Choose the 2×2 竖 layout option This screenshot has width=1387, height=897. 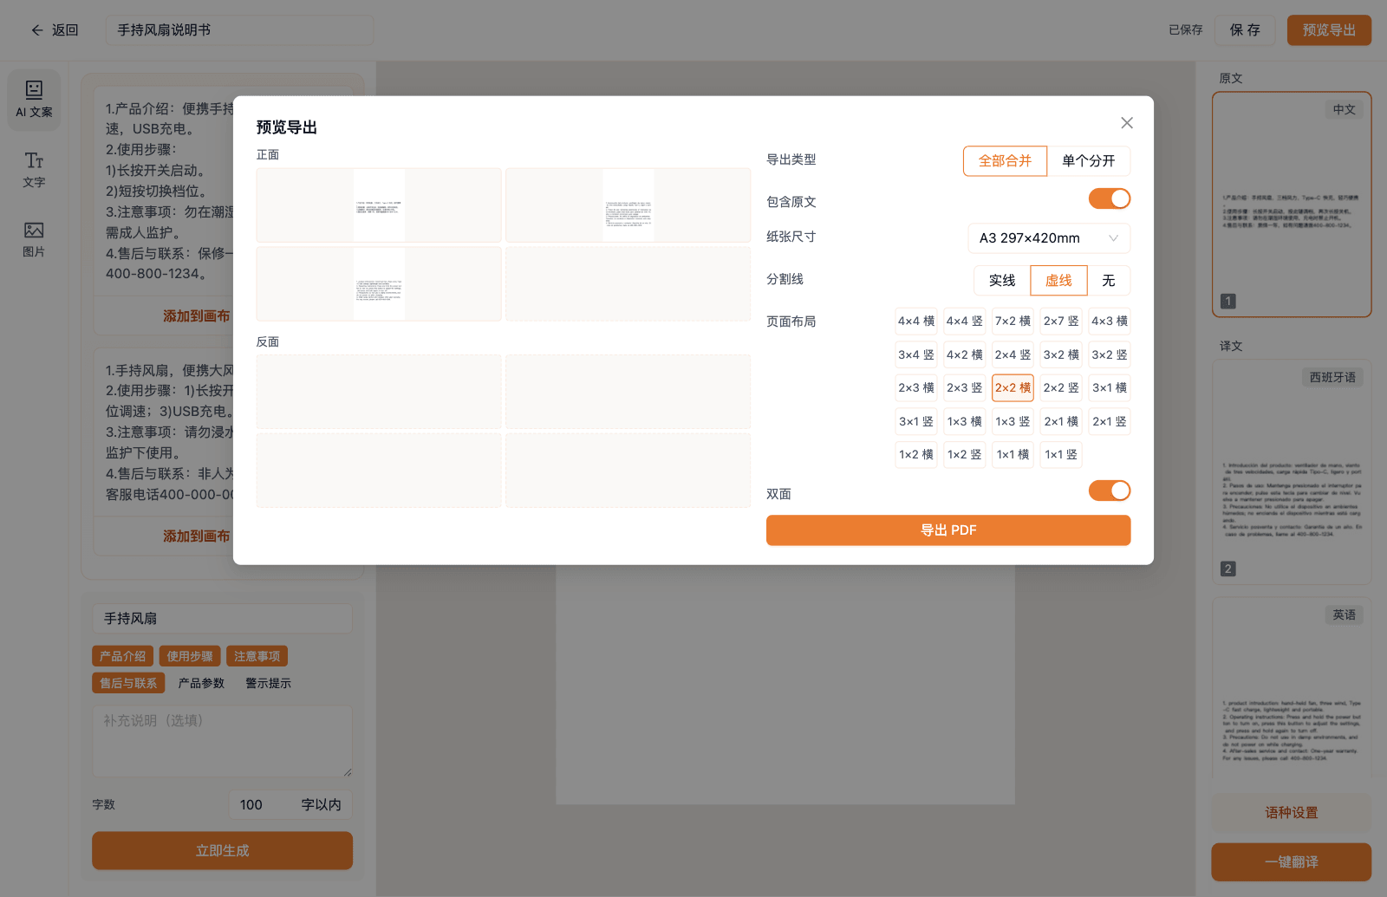coord(1061,388)
